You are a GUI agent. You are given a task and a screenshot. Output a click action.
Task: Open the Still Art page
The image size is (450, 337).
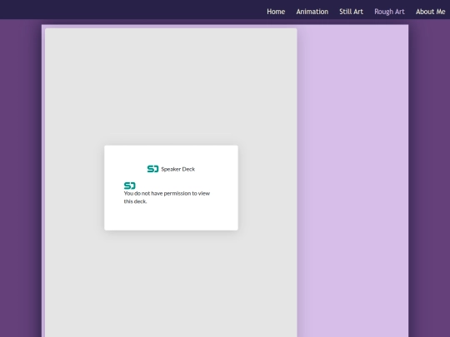coord(352,12)
